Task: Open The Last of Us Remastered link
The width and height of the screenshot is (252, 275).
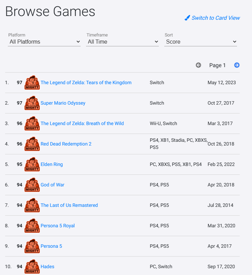Action: tap(69, 205)
